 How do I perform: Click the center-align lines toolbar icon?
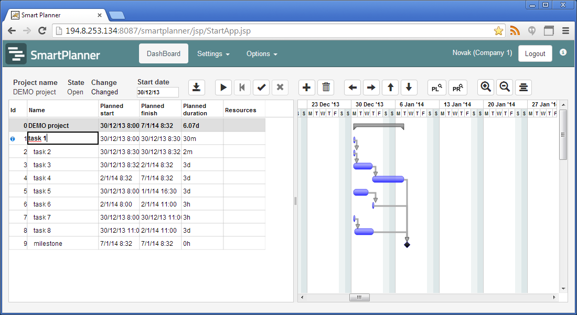[523, 88]
